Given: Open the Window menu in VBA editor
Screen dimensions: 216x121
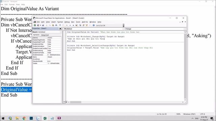Looking at the screenshot, I should click(x=92, y=22).
